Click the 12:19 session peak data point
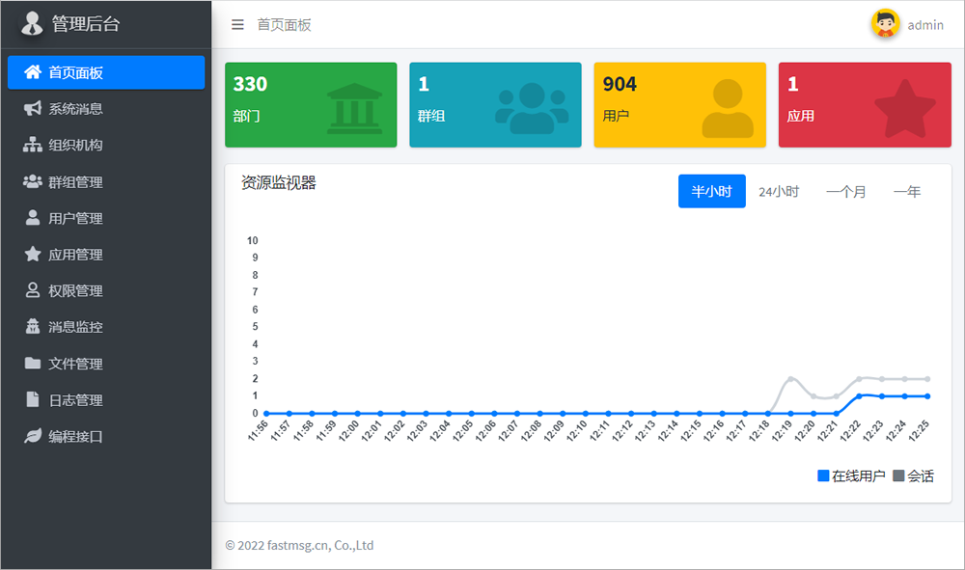The height and width of the screenshot is (570, 965). tap(791, 379)
